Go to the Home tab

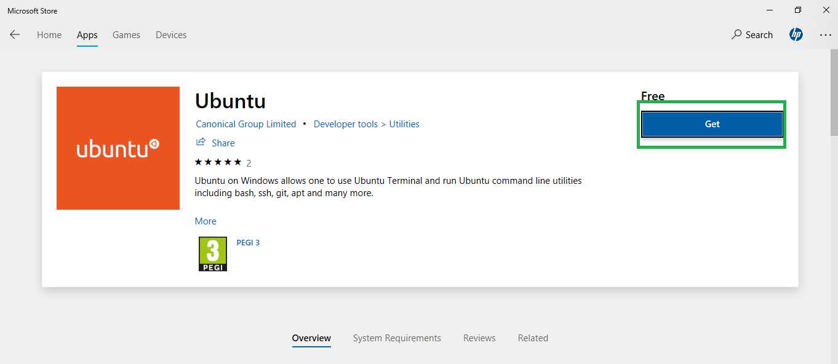tap(49, 35)
